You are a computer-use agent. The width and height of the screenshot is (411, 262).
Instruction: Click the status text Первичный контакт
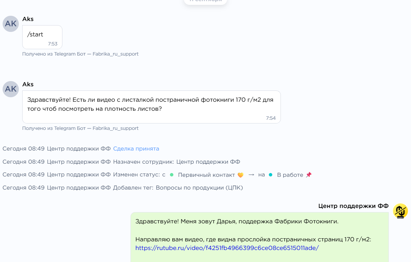(x=206, y=175)
